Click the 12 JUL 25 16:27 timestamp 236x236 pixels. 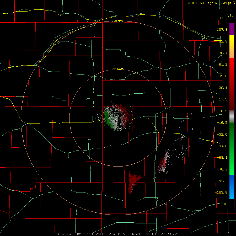162,234
